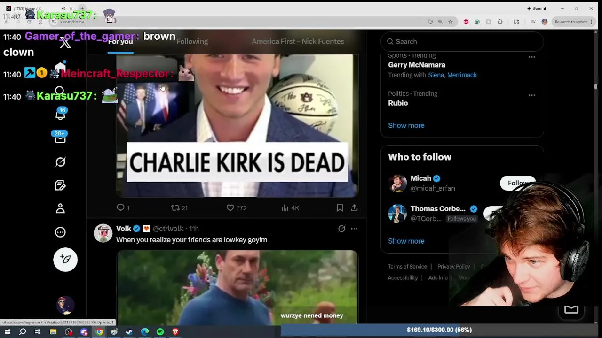Image resolution: width=602 pixels, height=338 pixels.
Task: Open account avatar at bottom of sidebar
Action: pos(65,305)
